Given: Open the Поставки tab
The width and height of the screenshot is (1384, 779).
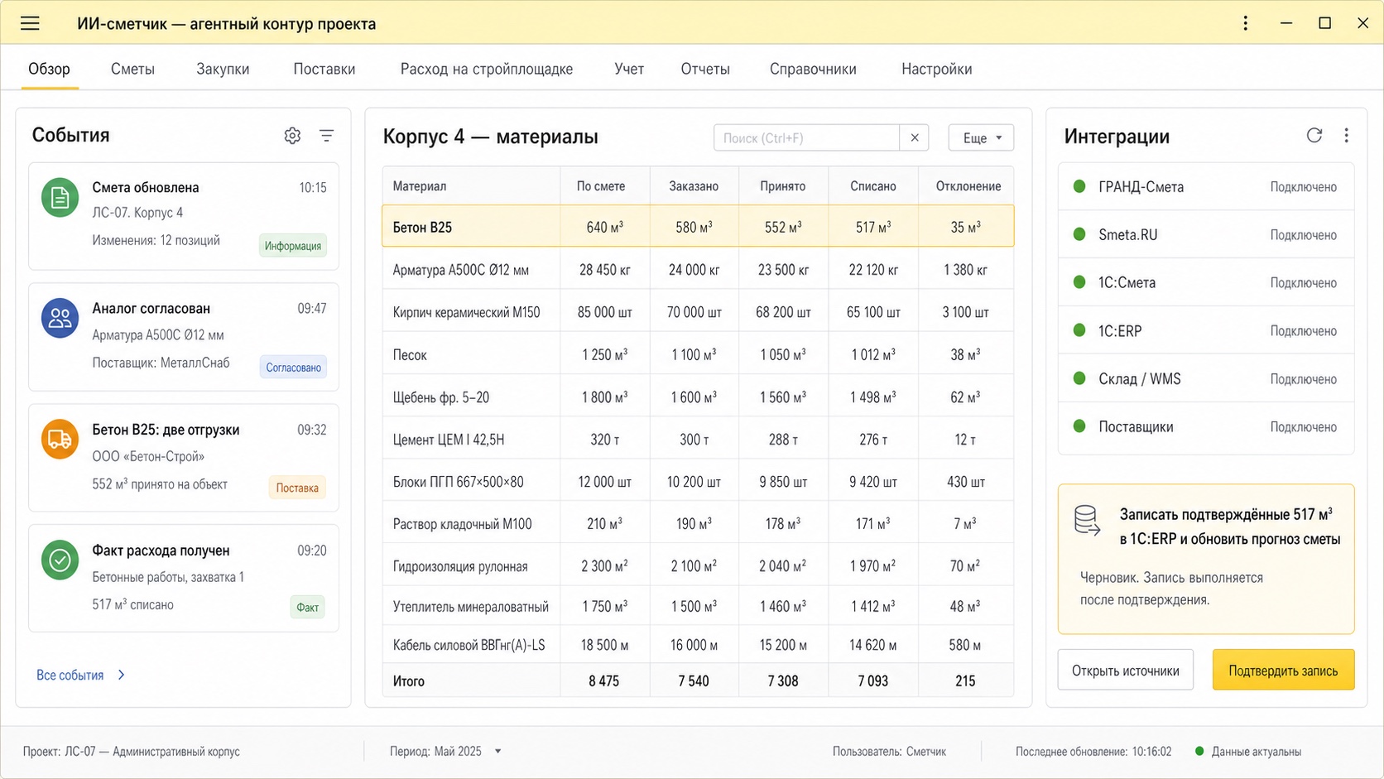Looking at the screenshot, I should (324, 69).
